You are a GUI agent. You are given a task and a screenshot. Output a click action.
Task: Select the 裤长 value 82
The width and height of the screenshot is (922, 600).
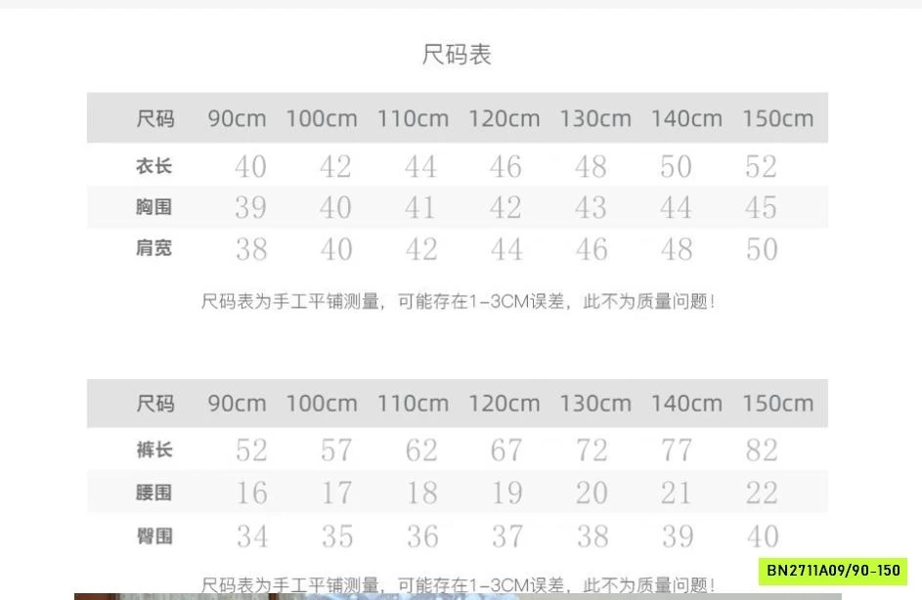(x=761, y=450)
